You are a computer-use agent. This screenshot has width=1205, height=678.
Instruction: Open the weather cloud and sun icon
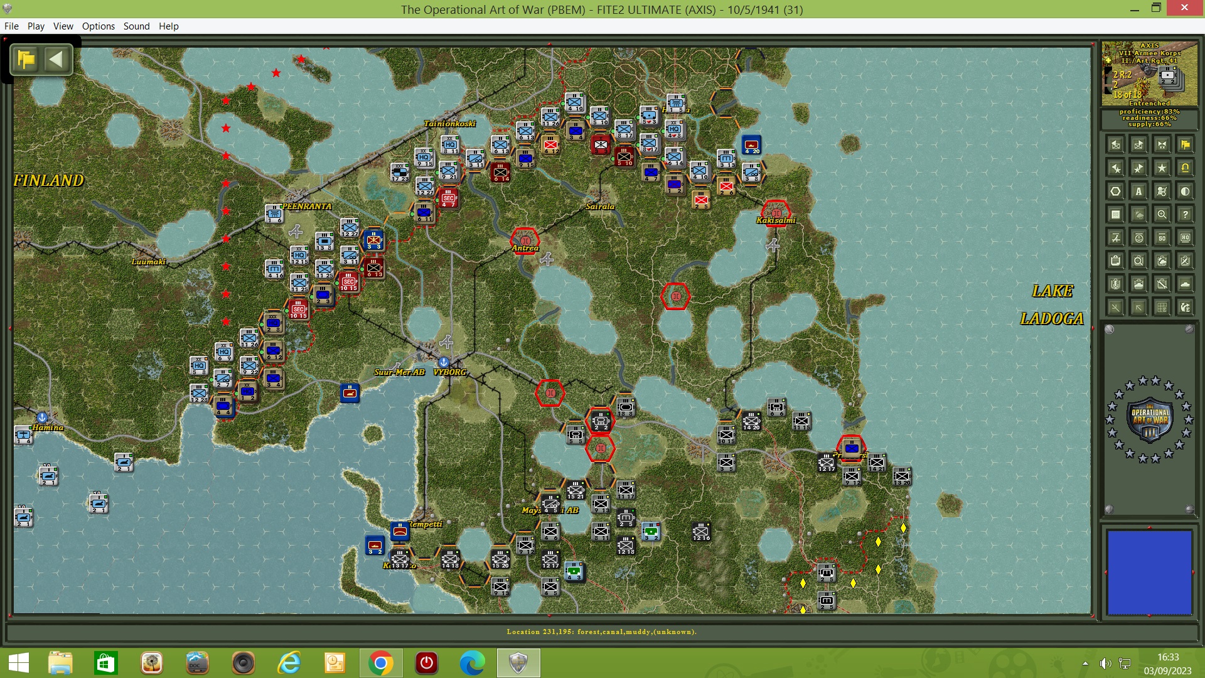(x=1138, y=215)
